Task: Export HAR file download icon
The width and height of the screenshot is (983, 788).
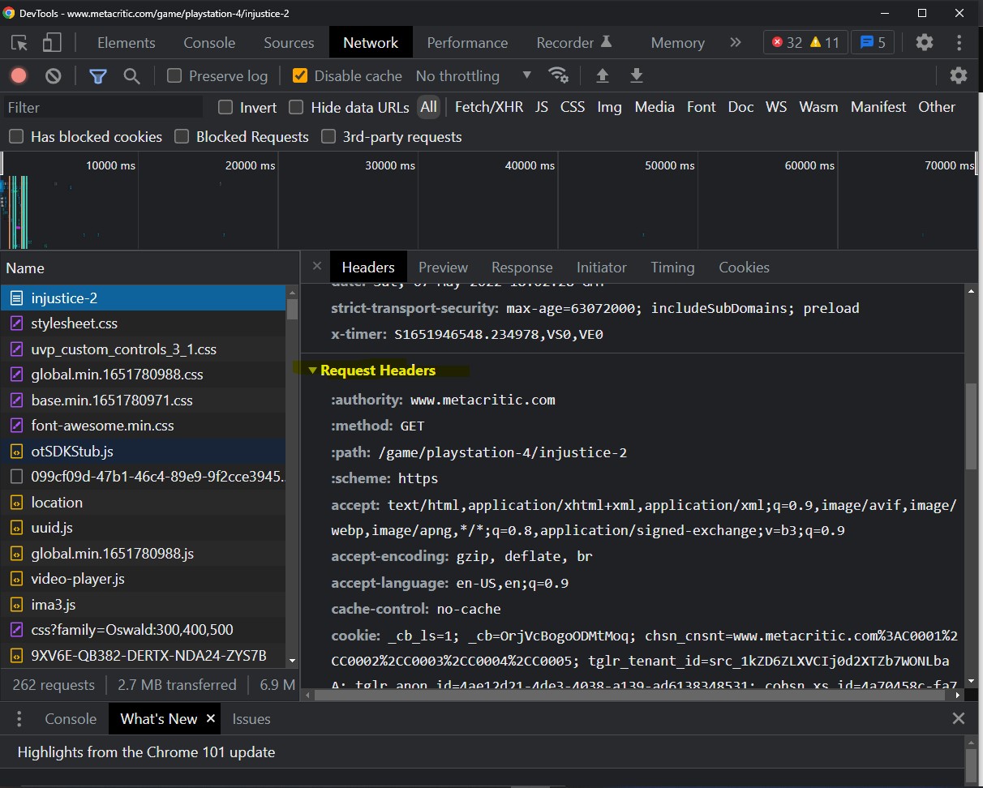Action: click(637, 75)
